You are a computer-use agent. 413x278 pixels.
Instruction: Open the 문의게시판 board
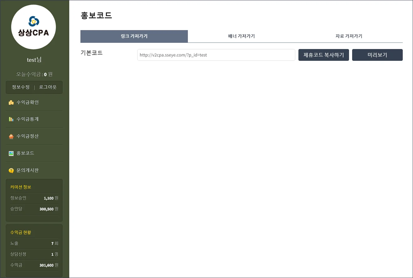tap(28, 170)
